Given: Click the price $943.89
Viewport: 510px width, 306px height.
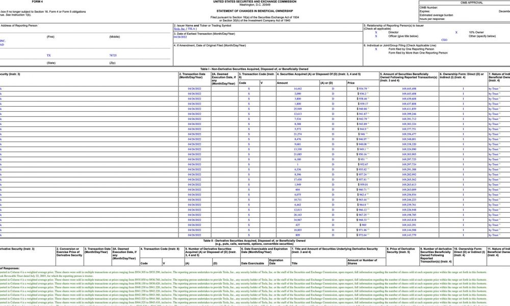Looking at the screenshot, I should [363, 124].
